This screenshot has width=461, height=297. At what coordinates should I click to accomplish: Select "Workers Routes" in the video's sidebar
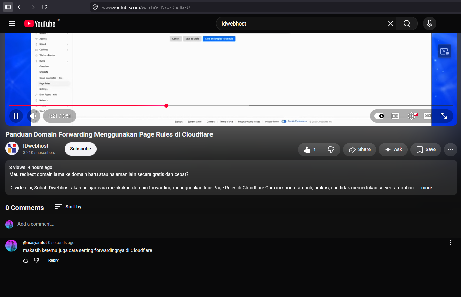click(x=47, y=55)
